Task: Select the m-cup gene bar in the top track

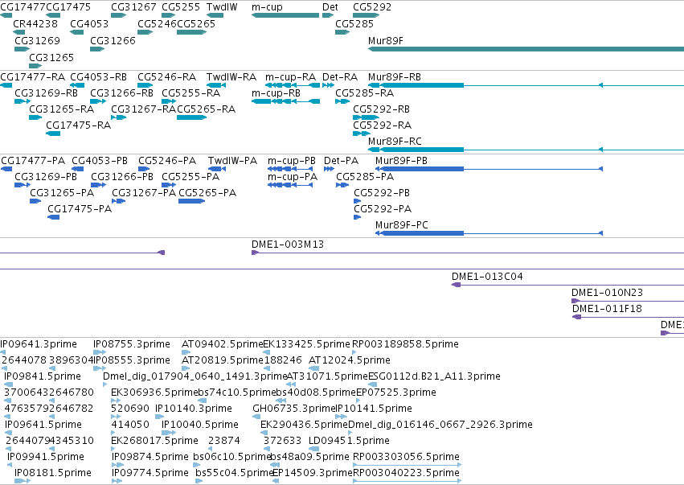Action: pos(285,15)
